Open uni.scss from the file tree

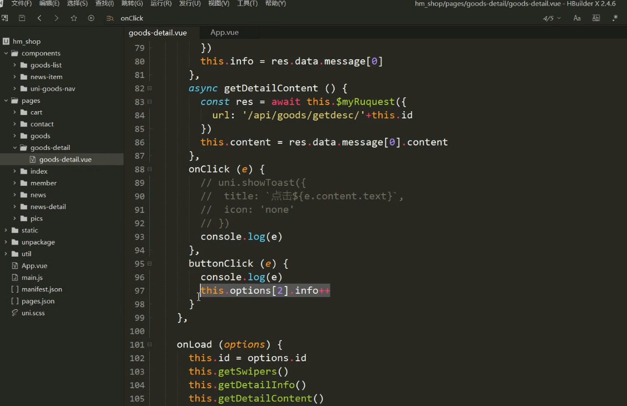pyautogui.click(x=33, y=313)
